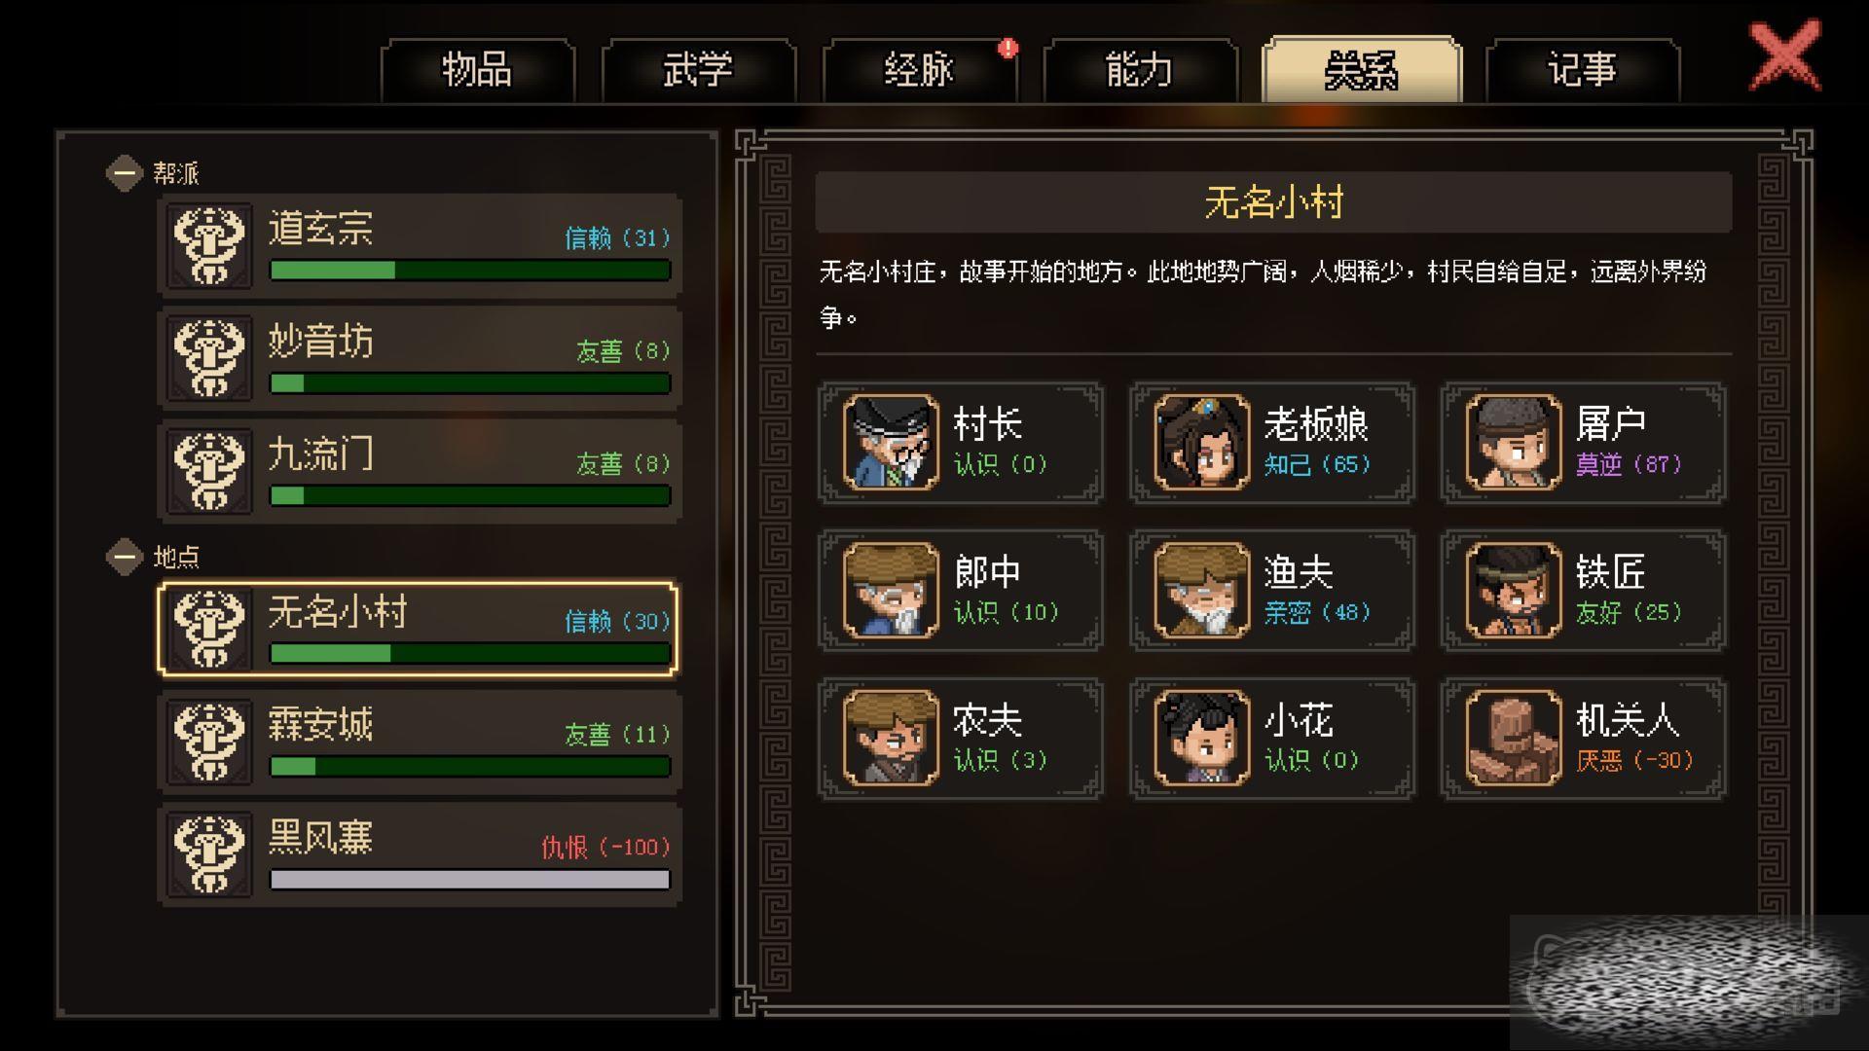Click the 小花 character portrait
The width and height of the screenshot is (1869, 1051).
[1202, 738]
